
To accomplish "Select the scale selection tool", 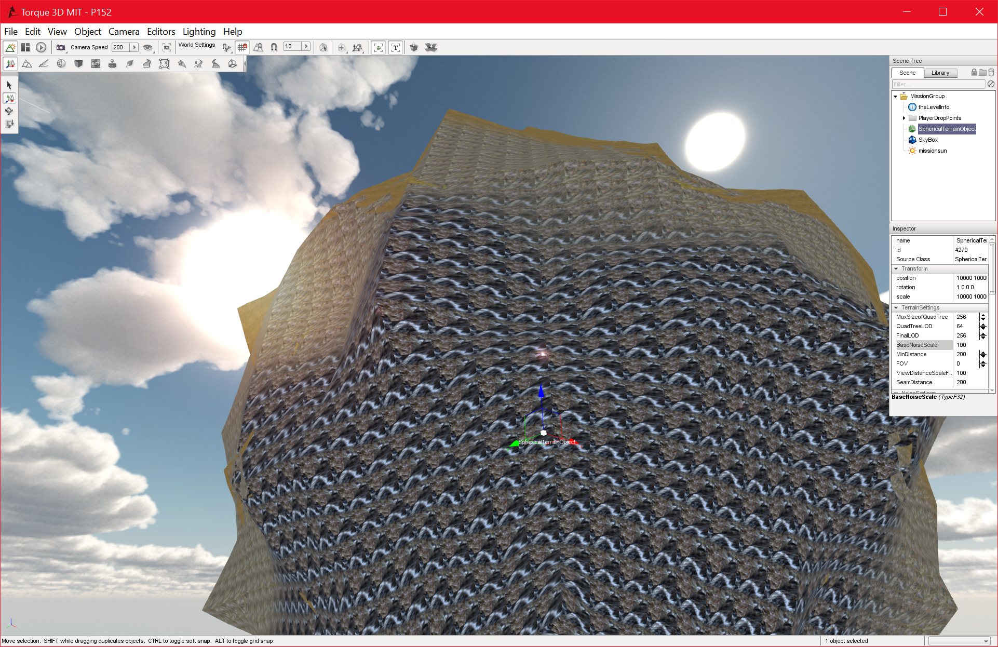I will coord(9,124).
